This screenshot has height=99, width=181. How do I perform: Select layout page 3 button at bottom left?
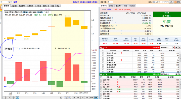[9, 97]
